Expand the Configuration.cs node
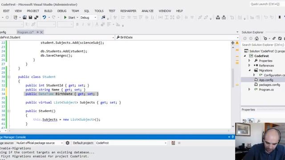 tap(254, 75)
